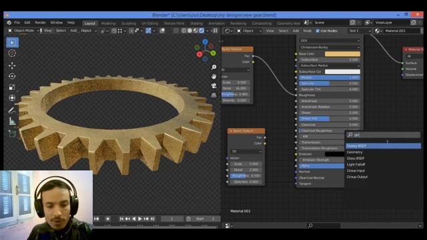Toggle material preview shading mode
The width and height of the screenshot is (427, 240).
195,31
